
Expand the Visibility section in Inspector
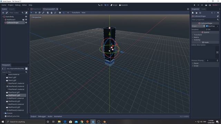coord(205,40)
